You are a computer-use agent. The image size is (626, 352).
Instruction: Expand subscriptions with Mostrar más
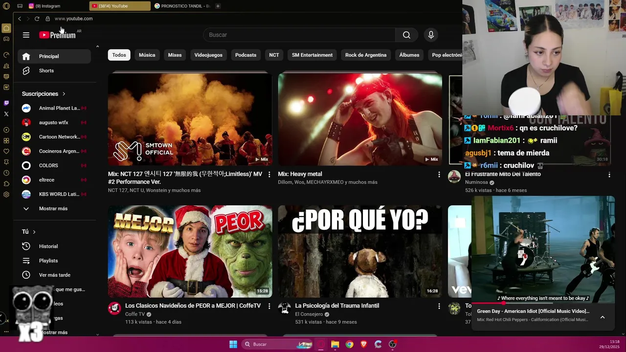click(54, 209)
